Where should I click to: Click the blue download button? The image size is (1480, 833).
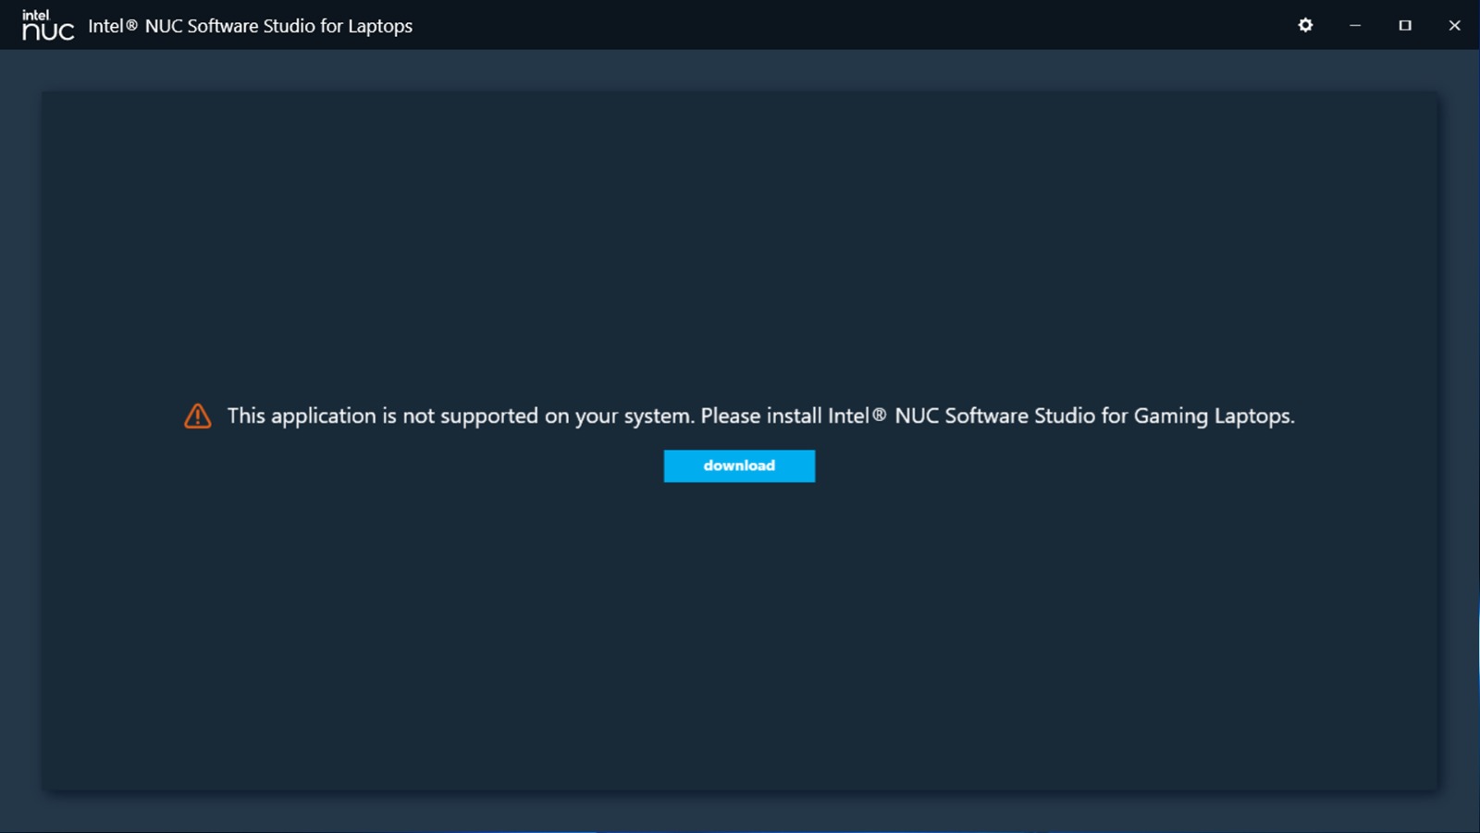[x=739, y=466]
